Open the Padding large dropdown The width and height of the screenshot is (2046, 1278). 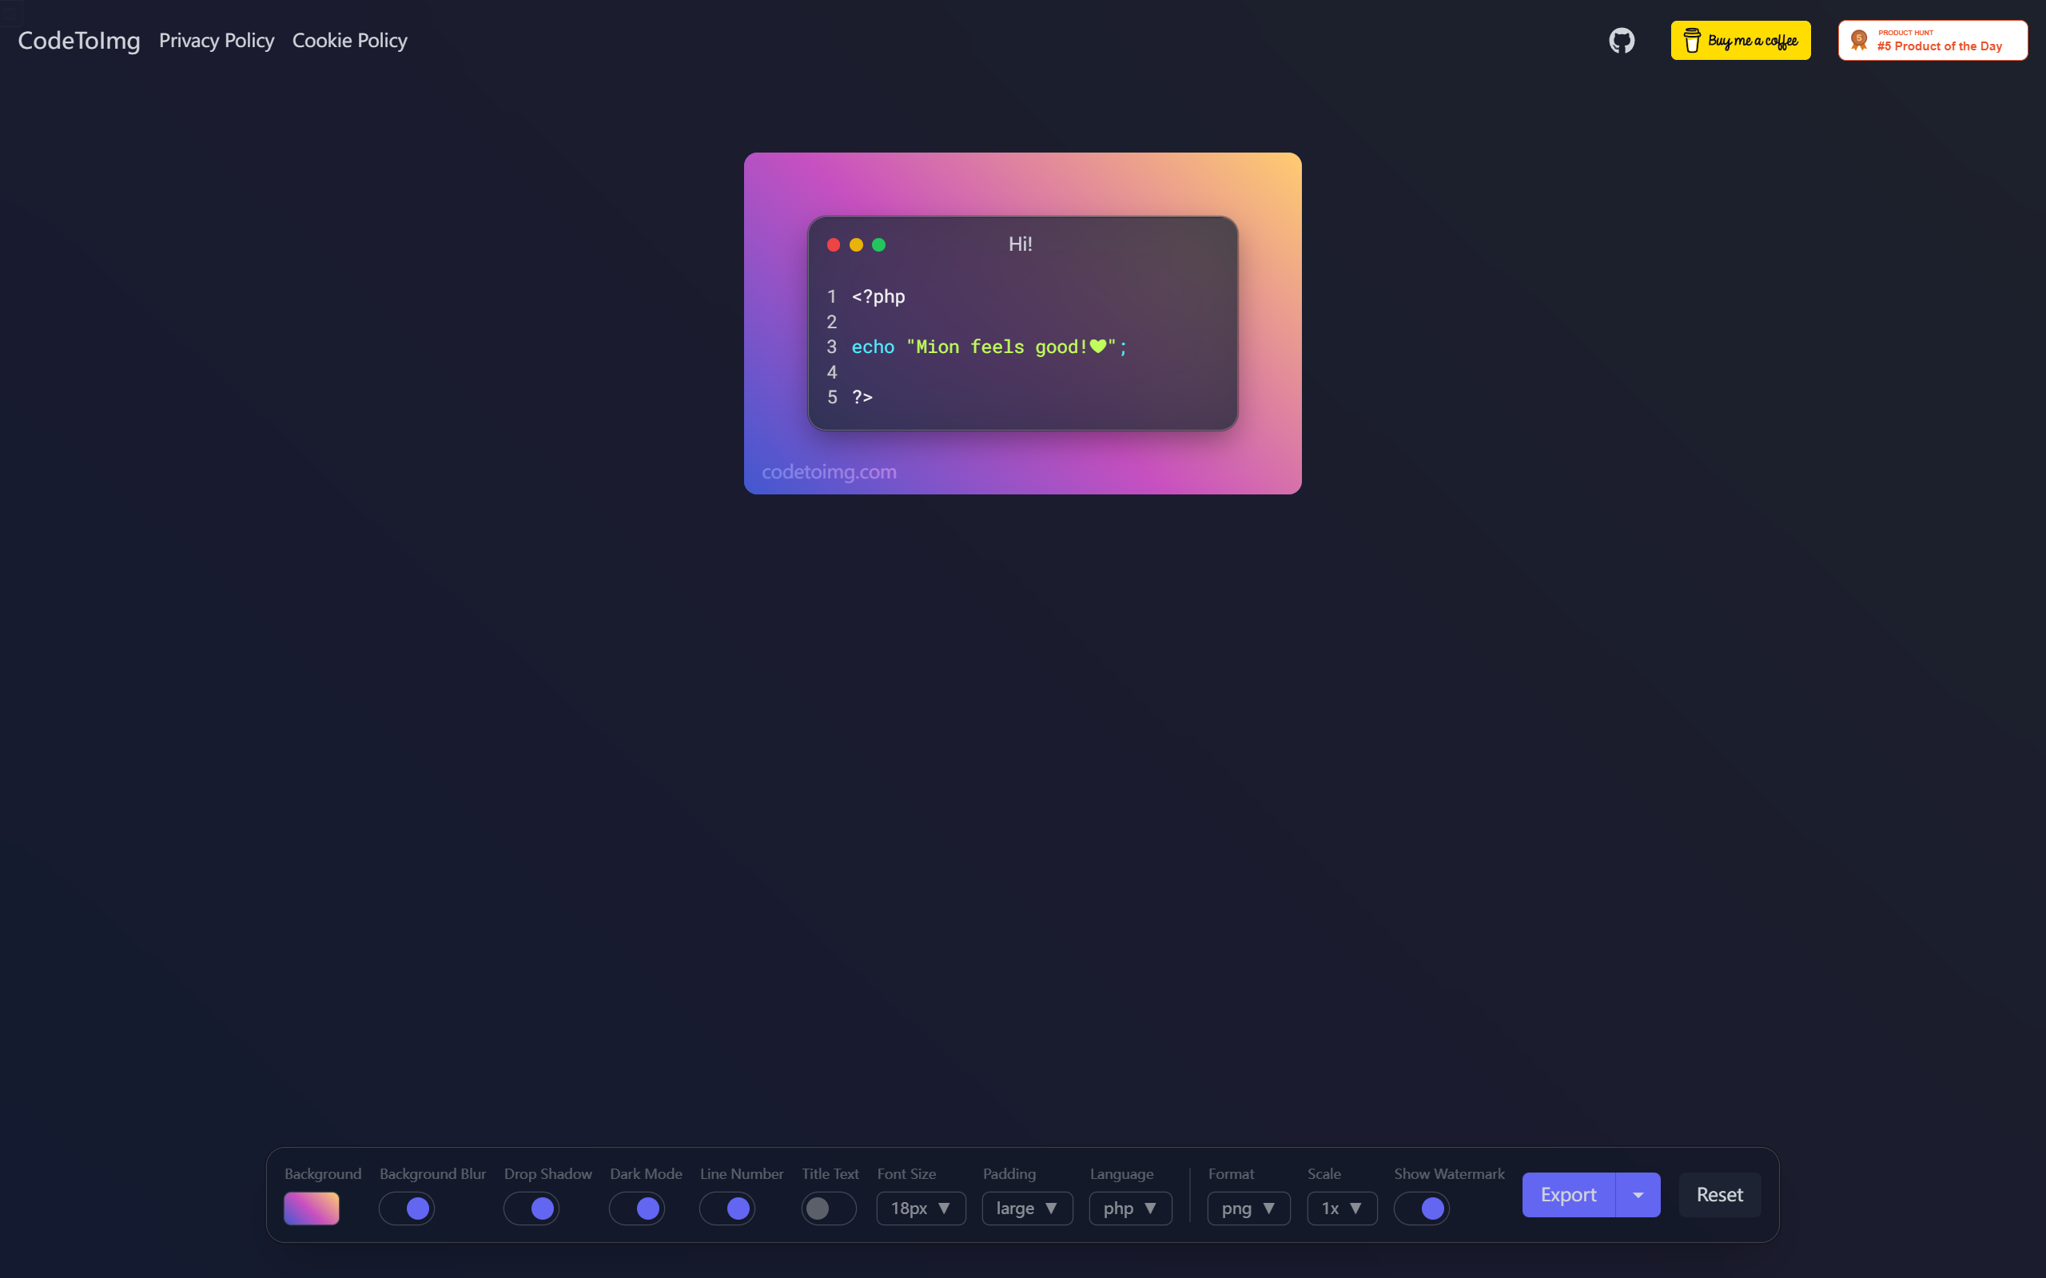(x=1027, y=1209)
